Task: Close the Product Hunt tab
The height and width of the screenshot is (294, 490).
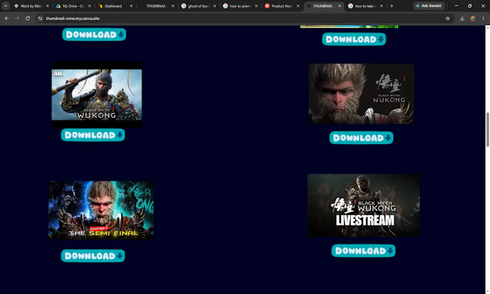Action: pos(298,6)
